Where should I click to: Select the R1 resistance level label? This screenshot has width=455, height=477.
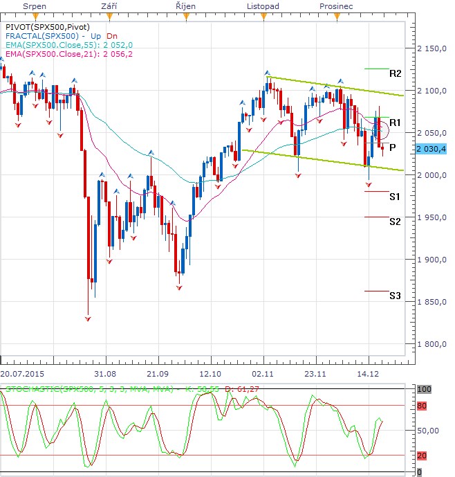[x=396, y=122]
